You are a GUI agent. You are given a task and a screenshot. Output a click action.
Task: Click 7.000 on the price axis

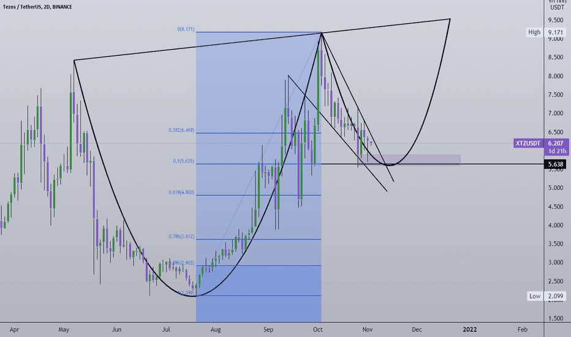click(556, 113)
